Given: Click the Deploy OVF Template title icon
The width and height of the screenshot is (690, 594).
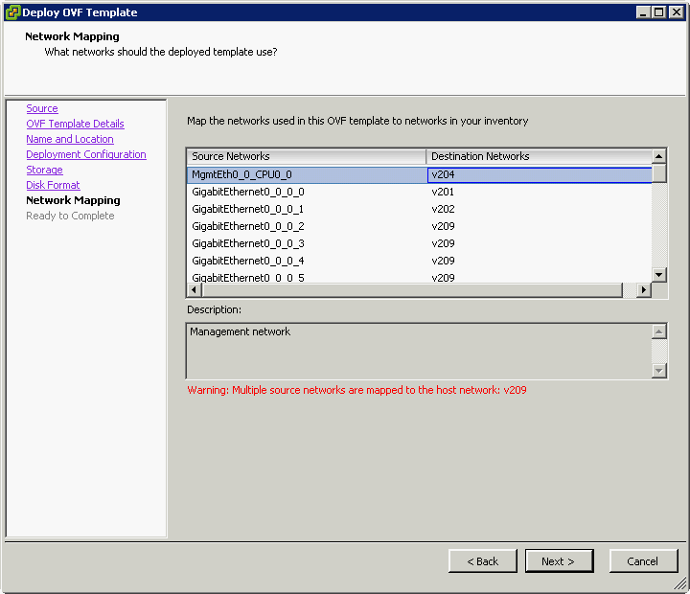Looking at the screenshot, I should pos(12,11).
